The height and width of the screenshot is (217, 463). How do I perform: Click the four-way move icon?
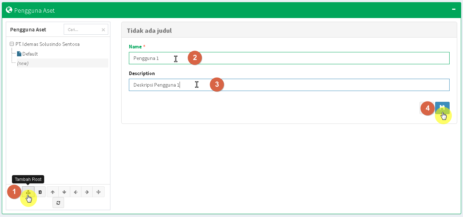(98, 192)
